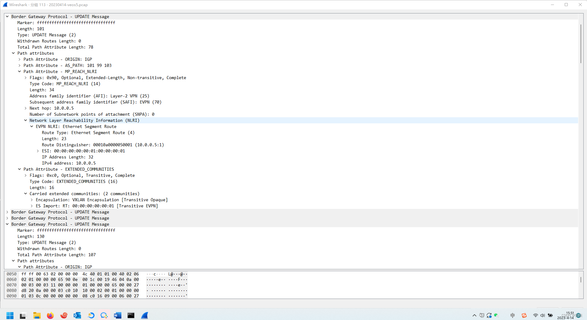This screenshot has width=587, height=320.
Task: Open clock and date flyout
Action: 566,315
